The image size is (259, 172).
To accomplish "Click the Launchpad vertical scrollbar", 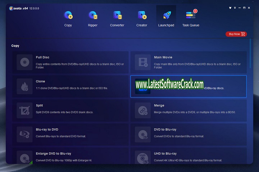I will click(250, 54).
